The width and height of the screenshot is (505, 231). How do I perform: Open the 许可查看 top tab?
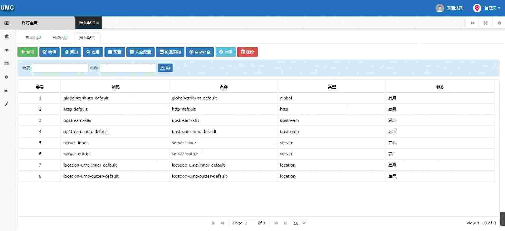(x=30, y=23)
